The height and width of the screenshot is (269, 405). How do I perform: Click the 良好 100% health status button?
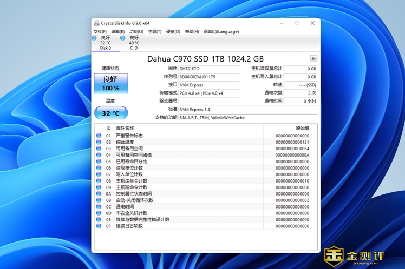111,84
